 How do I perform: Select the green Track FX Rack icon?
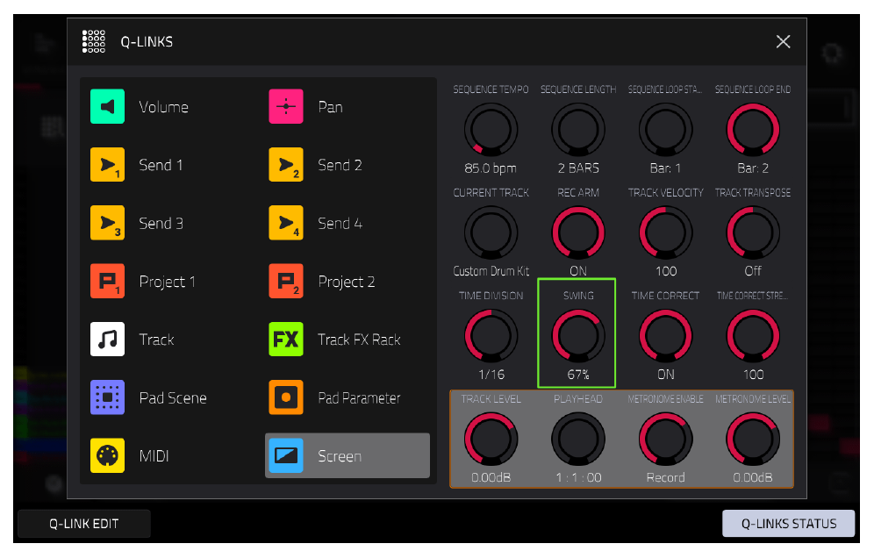tap(286, 339)
